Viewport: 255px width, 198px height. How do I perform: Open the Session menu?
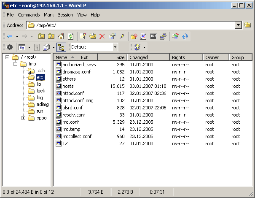tap(65, 15)
